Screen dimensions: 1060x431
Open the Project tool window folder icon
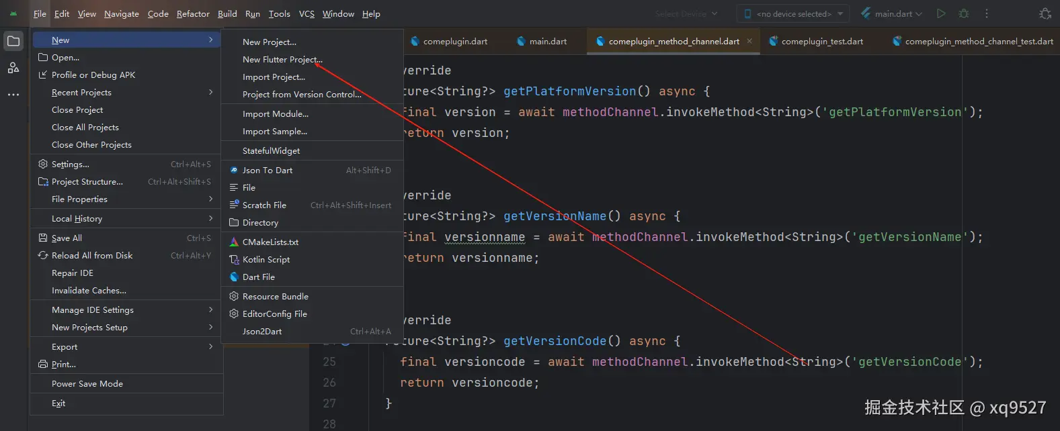pos(13,41)
